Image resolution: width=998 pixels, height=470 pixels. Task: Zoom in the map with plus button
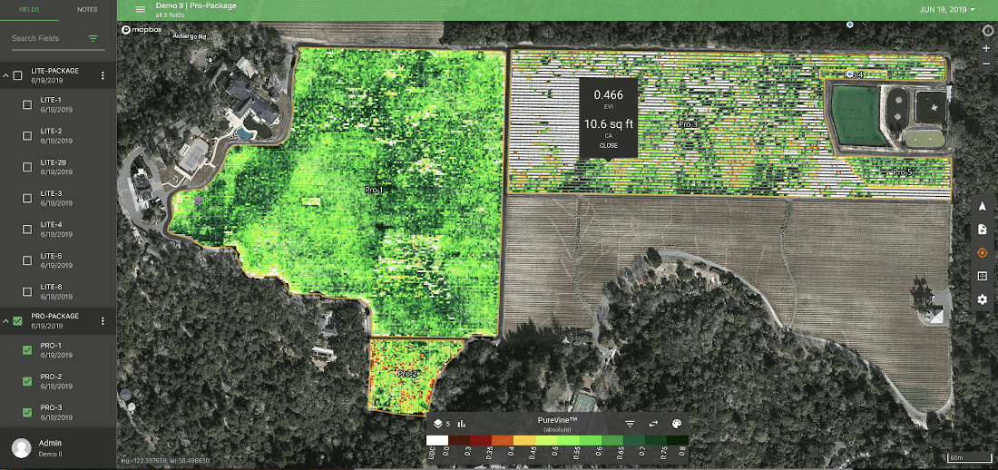tap(986, 48)
